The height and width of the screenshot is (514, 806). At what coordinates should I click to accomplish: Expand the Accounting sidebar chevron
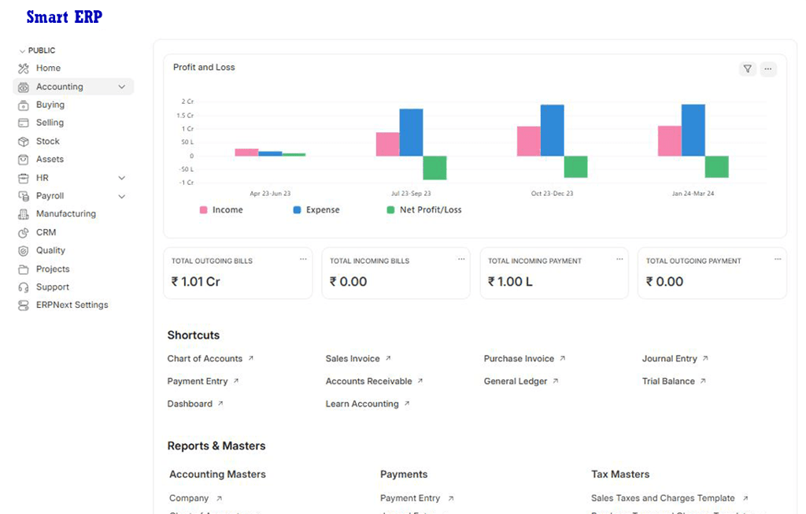[122, 87]
